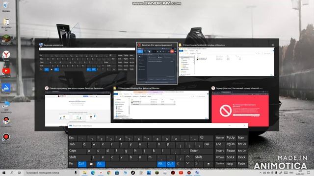The image size is (314, 176).
Task: Expand hidden system tray icons chevron
Action: (x=261, y=173)
